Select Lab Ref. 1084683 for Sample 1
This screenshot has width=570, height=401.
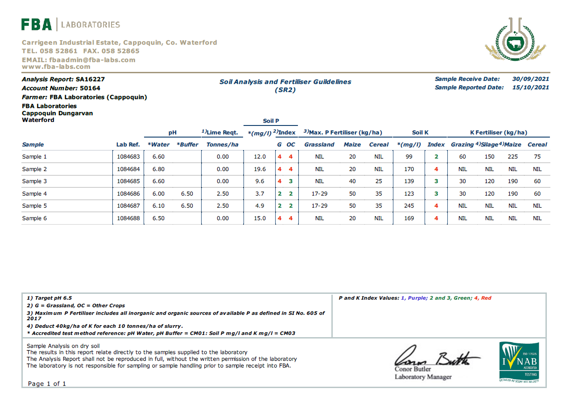[x=128, y=157]
